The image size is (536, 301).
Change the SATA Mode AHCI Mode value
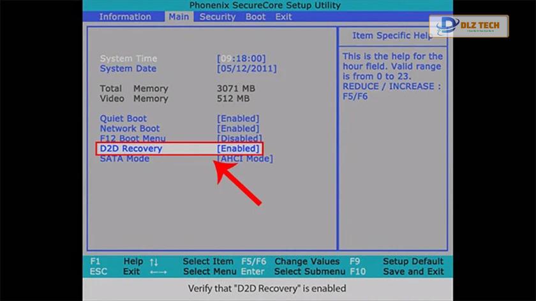coord(245,159)
